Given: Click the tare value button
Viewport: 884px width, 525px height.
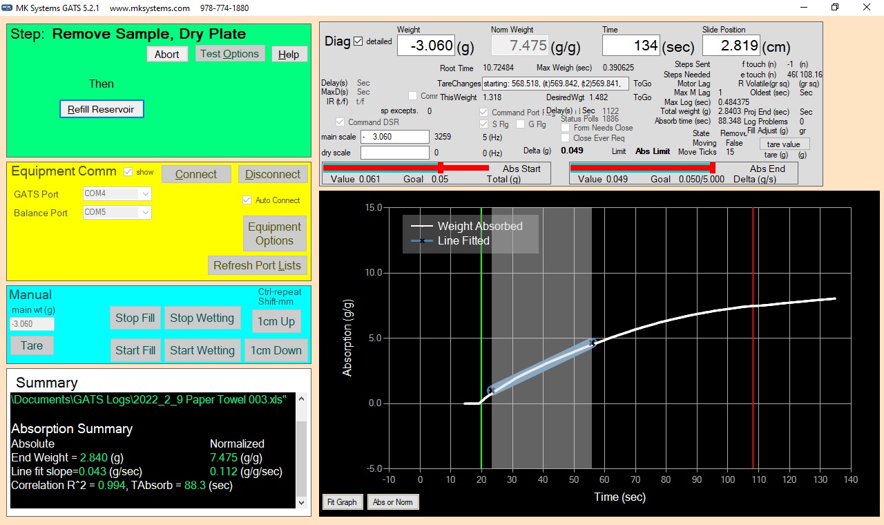Looking at the screenshot, I should click(785, 144).
